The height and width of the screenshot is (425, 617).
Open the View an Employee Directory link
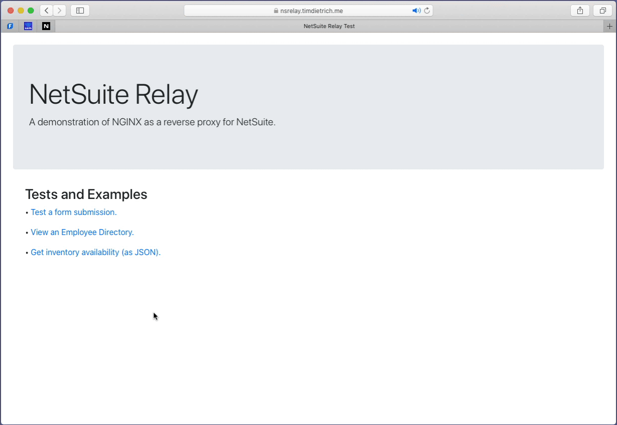click(82, 232)
